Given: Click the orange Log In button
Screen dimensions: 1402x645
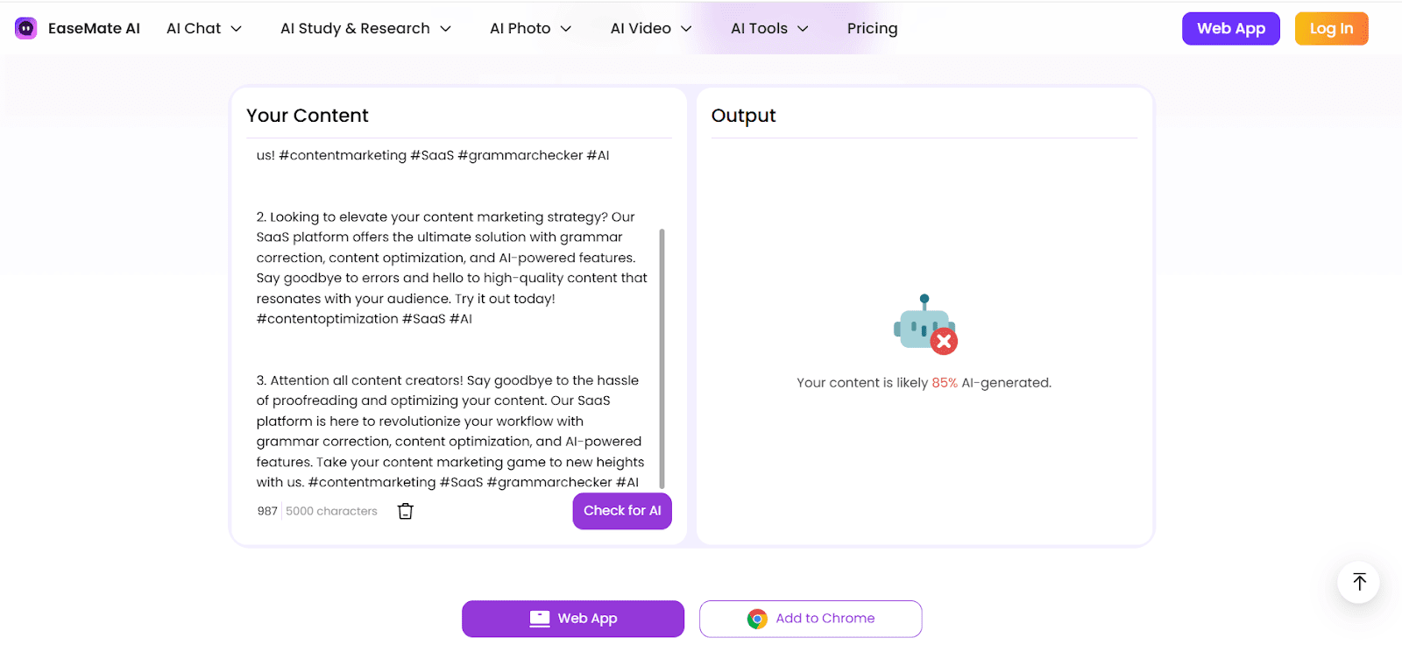Looking at the screenshot, I should pos(1330,28).
